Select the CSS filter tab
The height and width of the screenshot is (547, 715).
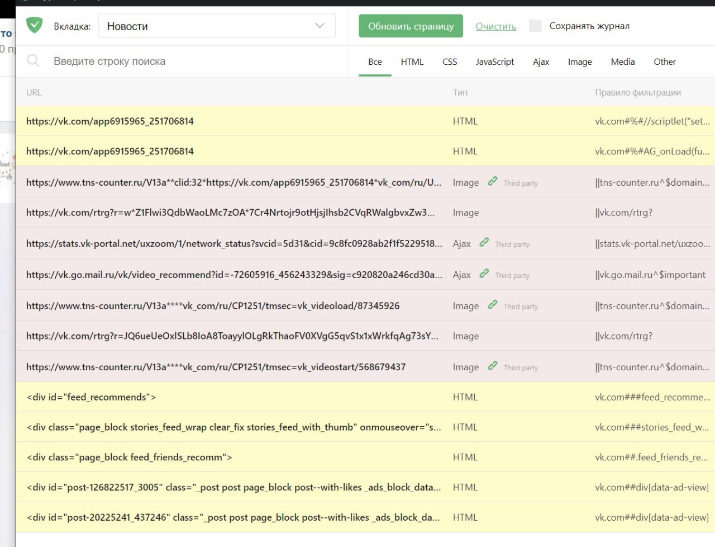(x=450, y=62)
